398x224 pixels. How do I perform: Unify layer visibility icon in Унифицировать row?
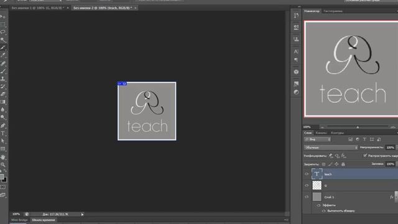click(337, 156)
